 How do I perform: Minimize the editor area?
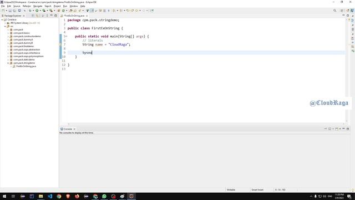point(343,15)
